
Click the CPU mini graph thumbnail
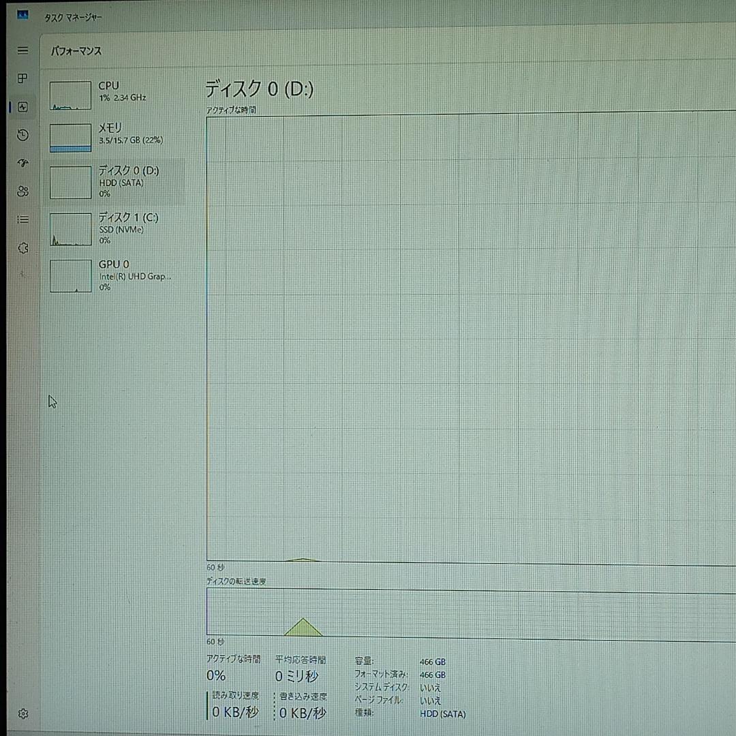[x=70, y=95]
